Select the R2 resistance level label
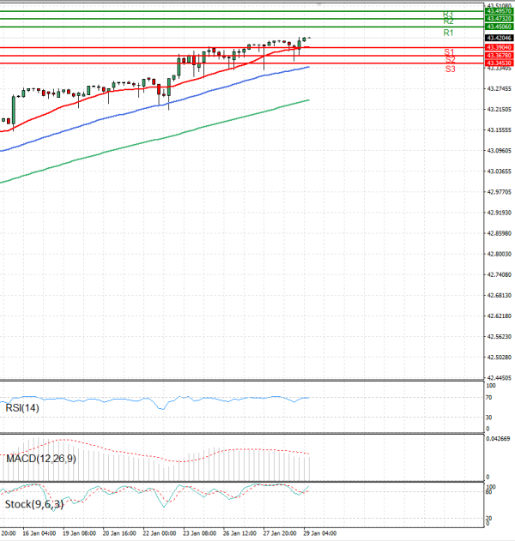515x541 pixels. pyautogui.click(x=448, y=21)
